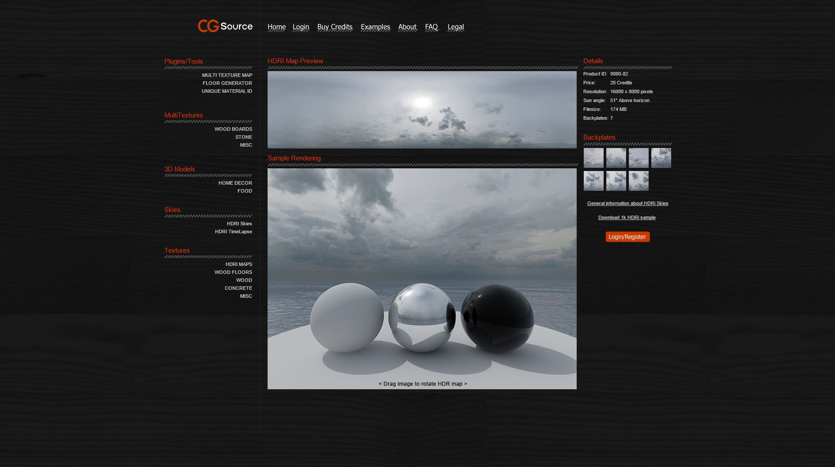Select Product ID value 0080-02
Image resolution: width=835 pixels, height=467 pixels.
click(x=619, y=74)
